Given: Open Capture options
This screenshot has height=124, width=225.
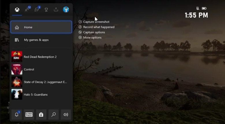Looking at the screenshot, I should (94, 32).
